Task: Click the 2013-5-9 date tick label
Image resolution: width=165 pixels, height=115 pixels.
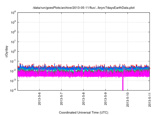Action: coord(105,99)
